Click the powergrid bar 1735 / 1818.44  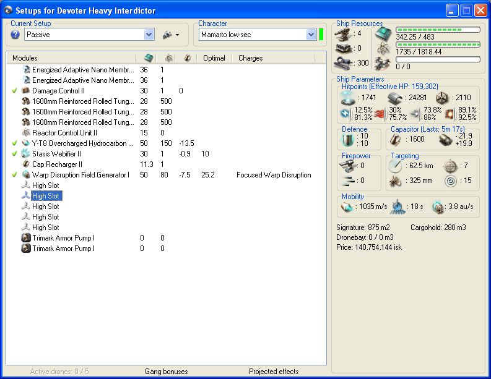pos(438,45)
